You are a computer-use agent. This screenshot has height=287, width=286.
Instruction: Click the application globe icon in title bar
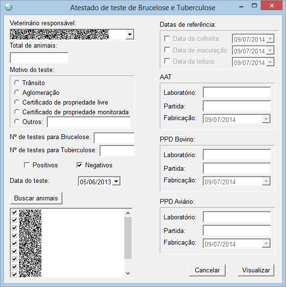pyautogui.click(x=8, y=7)
